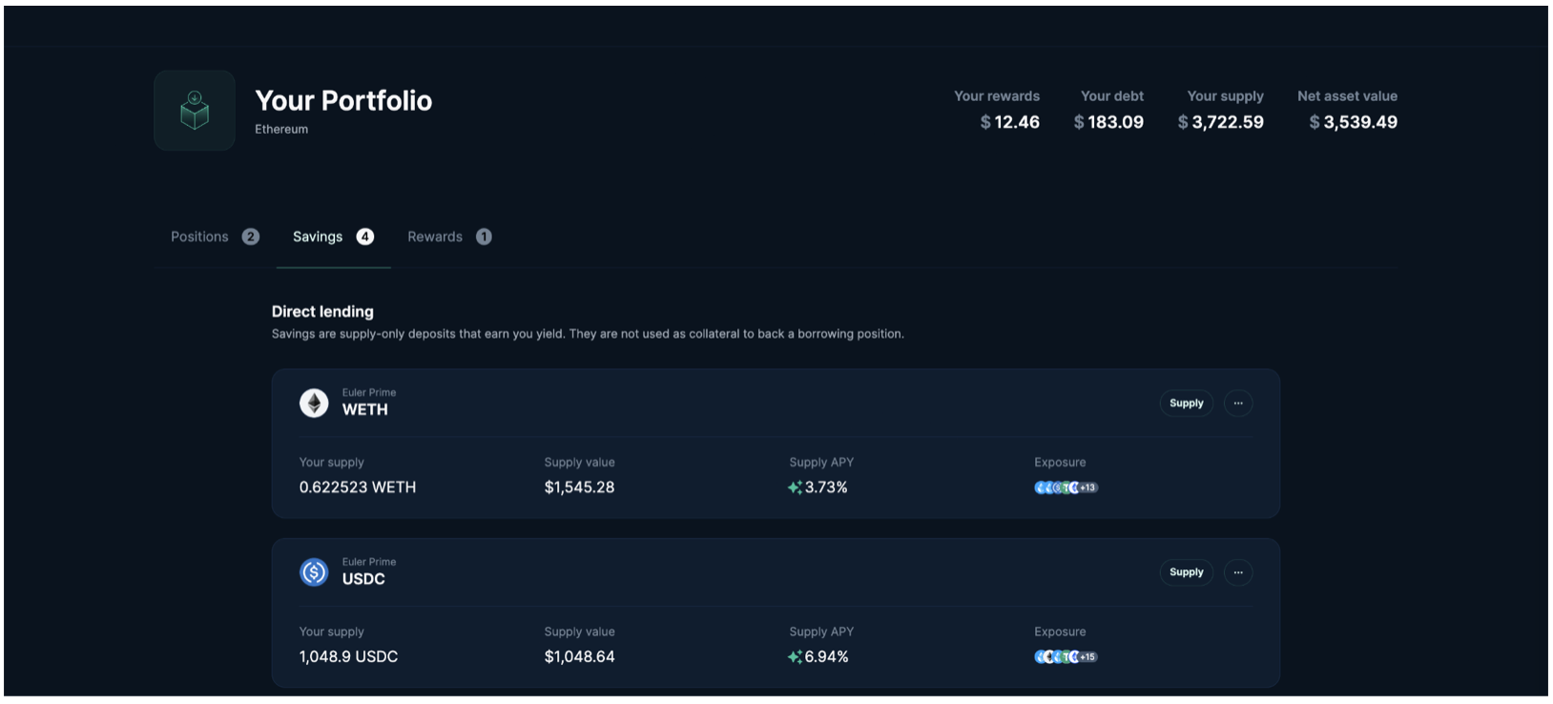Open the USDC more options menu
This screenshot has width=1553, height=704.
(x=1238, y=572)
